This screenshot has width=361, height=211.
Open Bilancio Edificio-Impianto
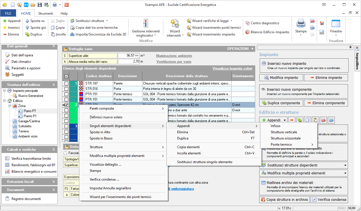pos(270,32)
